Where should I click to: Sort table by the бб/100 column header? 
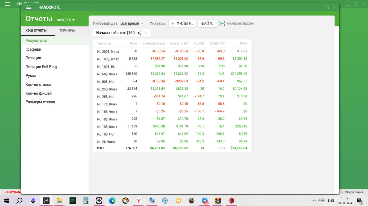[199, 44]
